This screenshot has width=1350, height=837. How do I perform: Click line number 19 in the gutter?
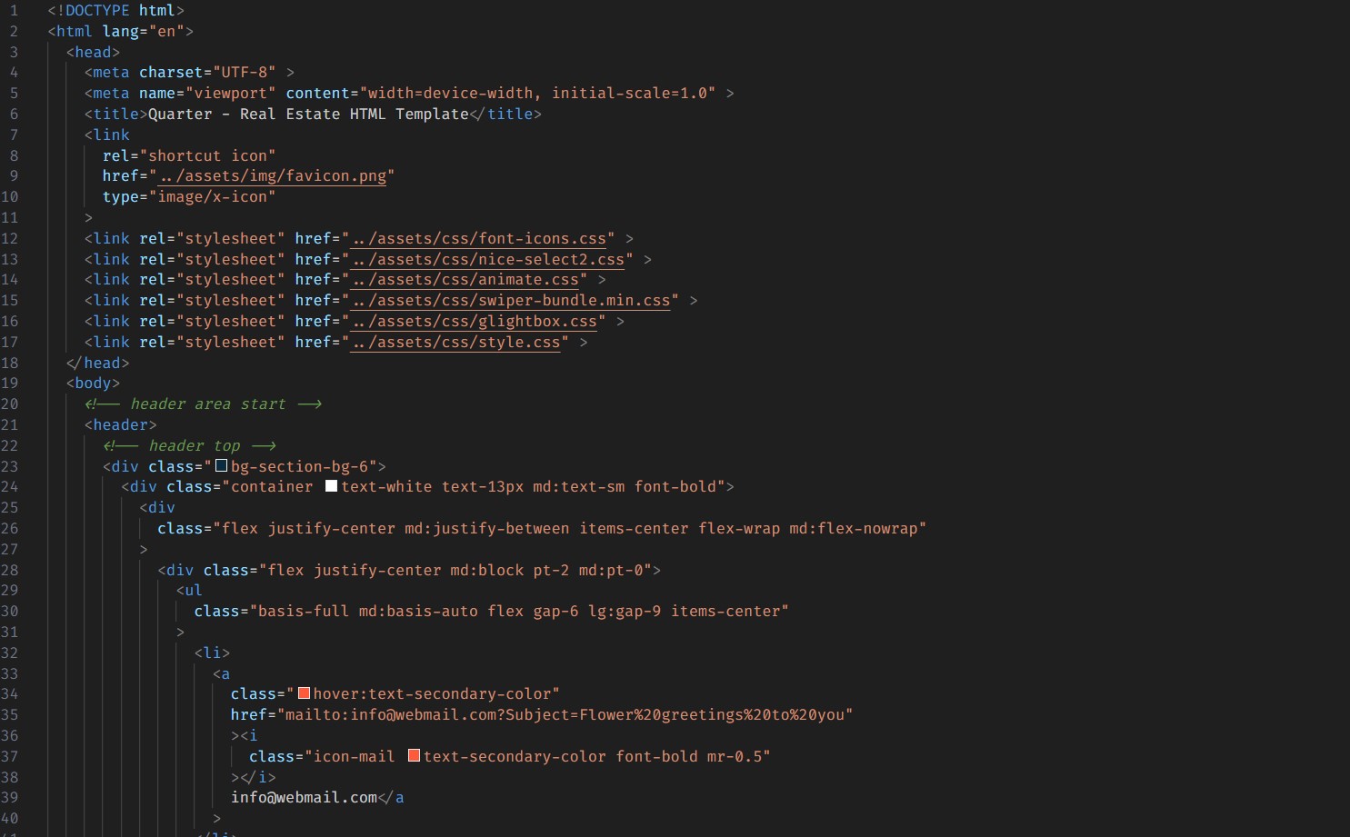[x=10, y=384]
